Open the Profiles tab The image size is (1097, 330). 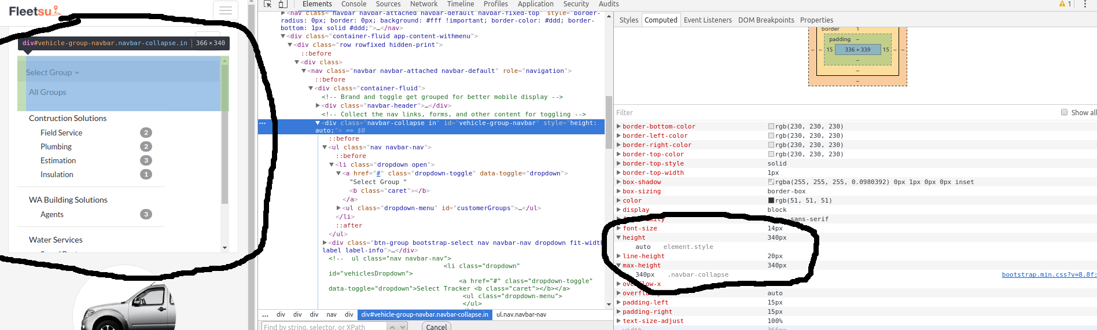(x=496, y=4)
